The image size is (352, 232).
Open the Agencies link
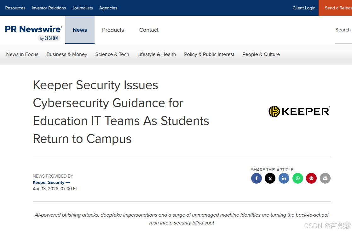108,8
